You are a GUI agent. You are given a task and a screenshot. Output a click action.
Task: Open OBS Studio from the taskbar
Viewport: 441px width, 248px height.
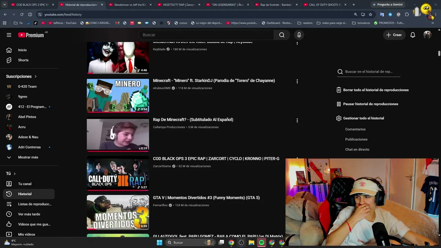click(241, 242)
